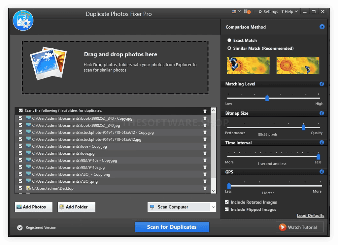
Task: Uncheck book-3998252__340 - Copy.jpg checkbox
Action: tap(20, 118)
